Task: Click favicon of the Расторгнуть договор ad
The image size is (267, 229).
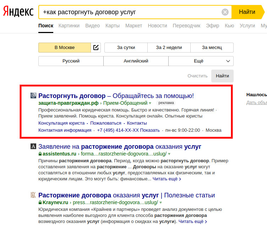Action: coord(33,96)
